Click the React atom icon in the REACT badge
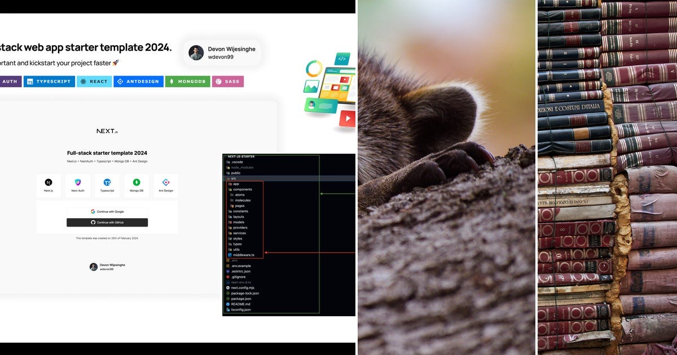Image resolution: width=677 pixels, height=355 pixels. click(83, 81)
